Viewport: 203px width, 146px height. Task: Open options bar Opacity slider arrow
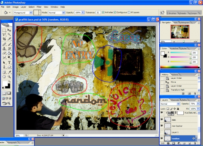tap(83, 12)
